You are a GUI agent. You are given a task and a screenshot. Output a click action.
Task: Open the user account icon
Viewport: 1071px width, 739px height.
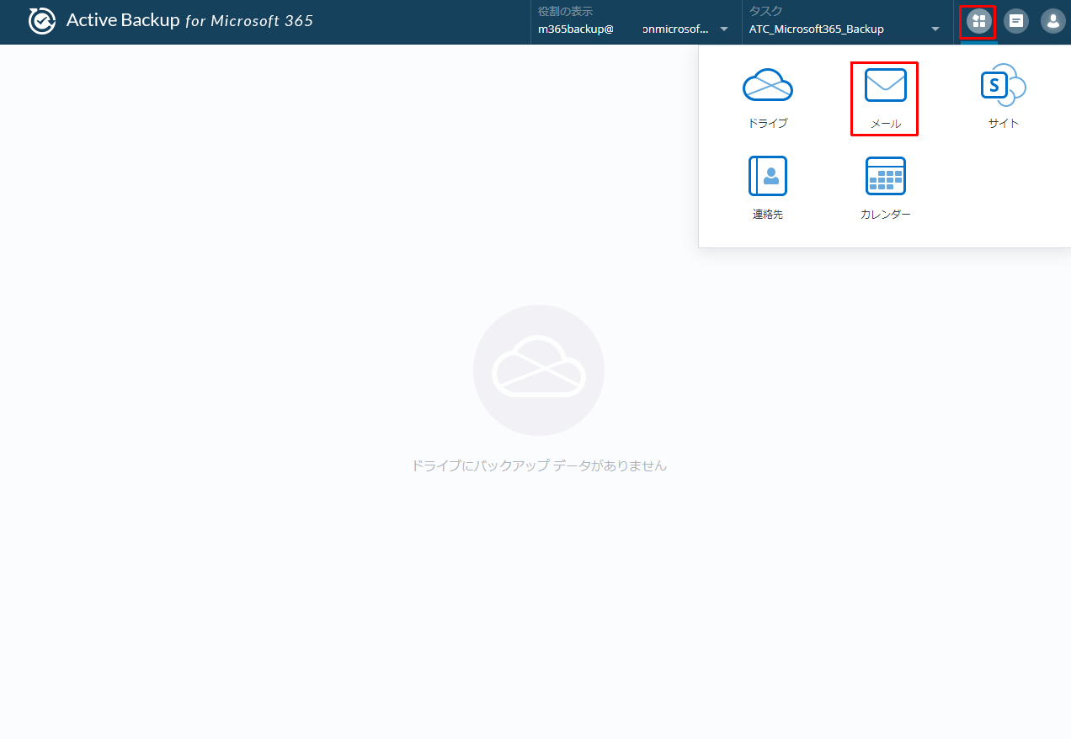1052,21
